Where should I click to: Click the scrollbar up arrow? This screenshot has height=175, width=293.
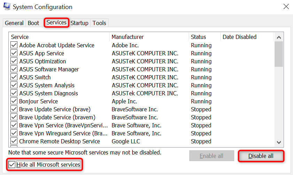(x=278, y=37)
